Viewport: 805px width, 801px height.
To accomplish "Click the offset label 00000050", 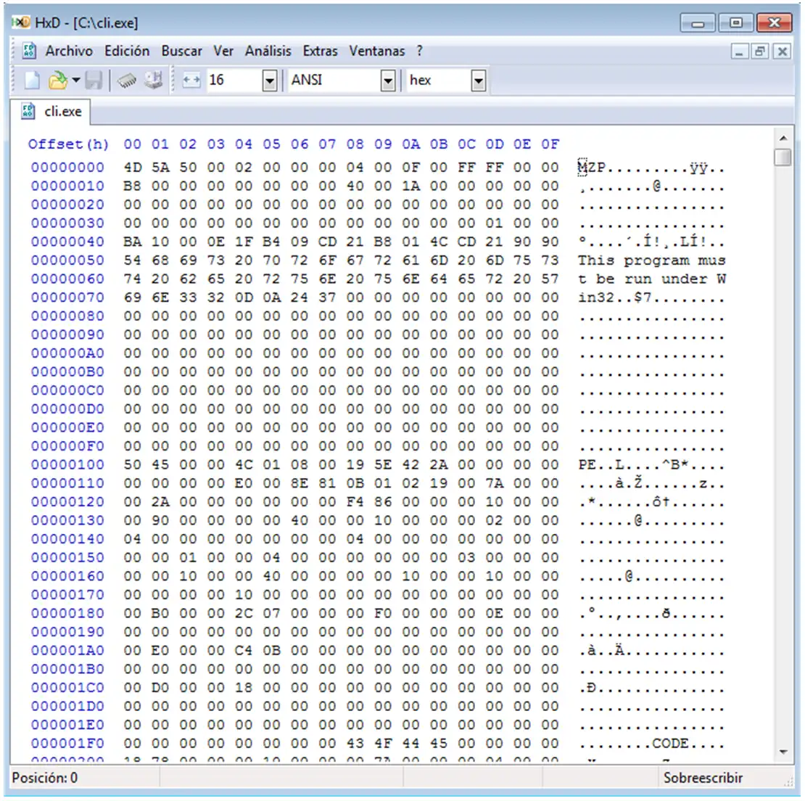I will click(67, 260).
